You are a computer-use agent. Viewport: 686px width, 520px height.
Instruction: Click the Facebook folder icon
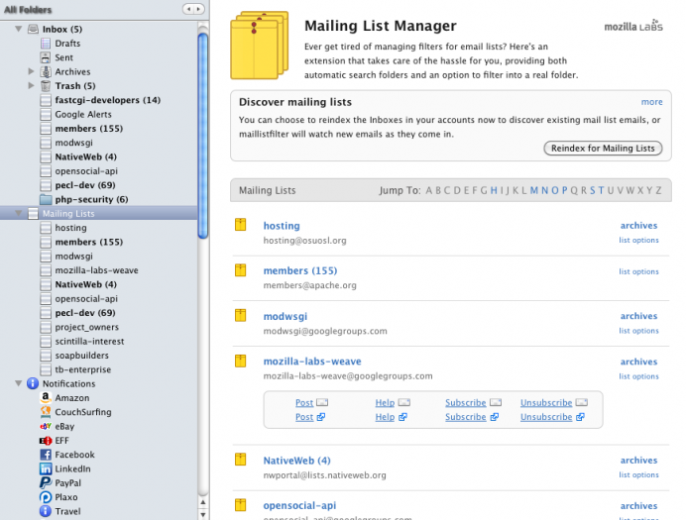click(x=46, y=455)
